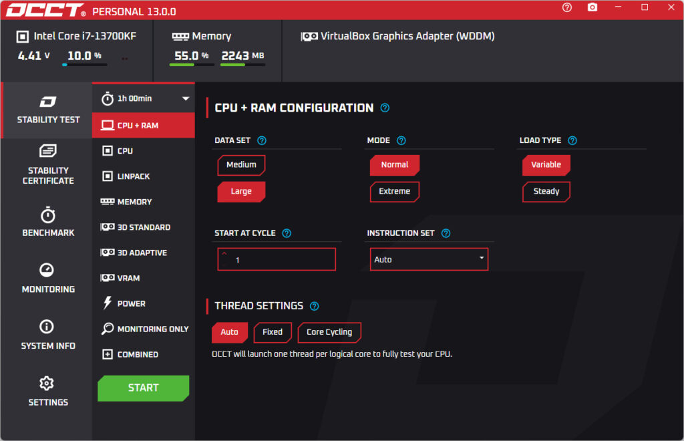The image size is (684, 441).
Task: Open the help icon in title bar
Action: pyautogui.click(x=566, y=7)
